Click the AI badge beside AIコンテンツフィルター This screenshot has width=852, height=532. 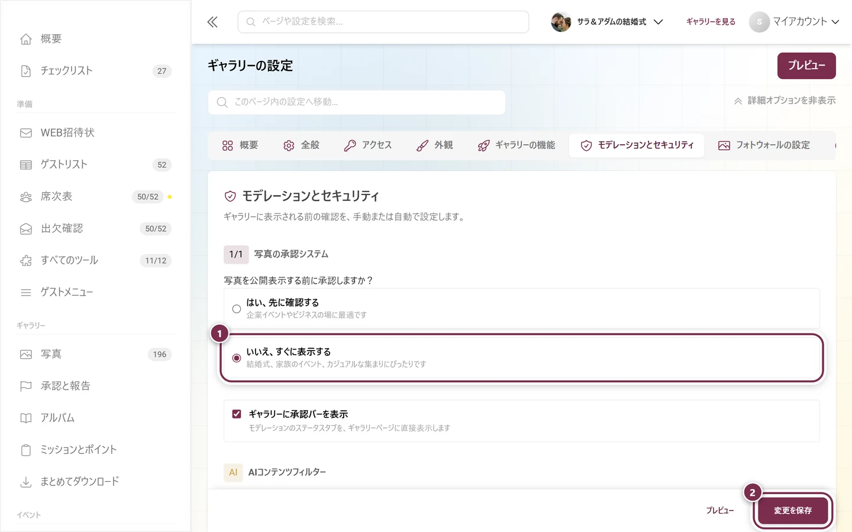[x=233, y=472]
